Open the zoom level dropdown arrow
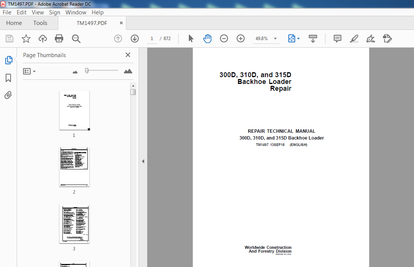Viewport: 414px width, 267px height. click(275, 39)
